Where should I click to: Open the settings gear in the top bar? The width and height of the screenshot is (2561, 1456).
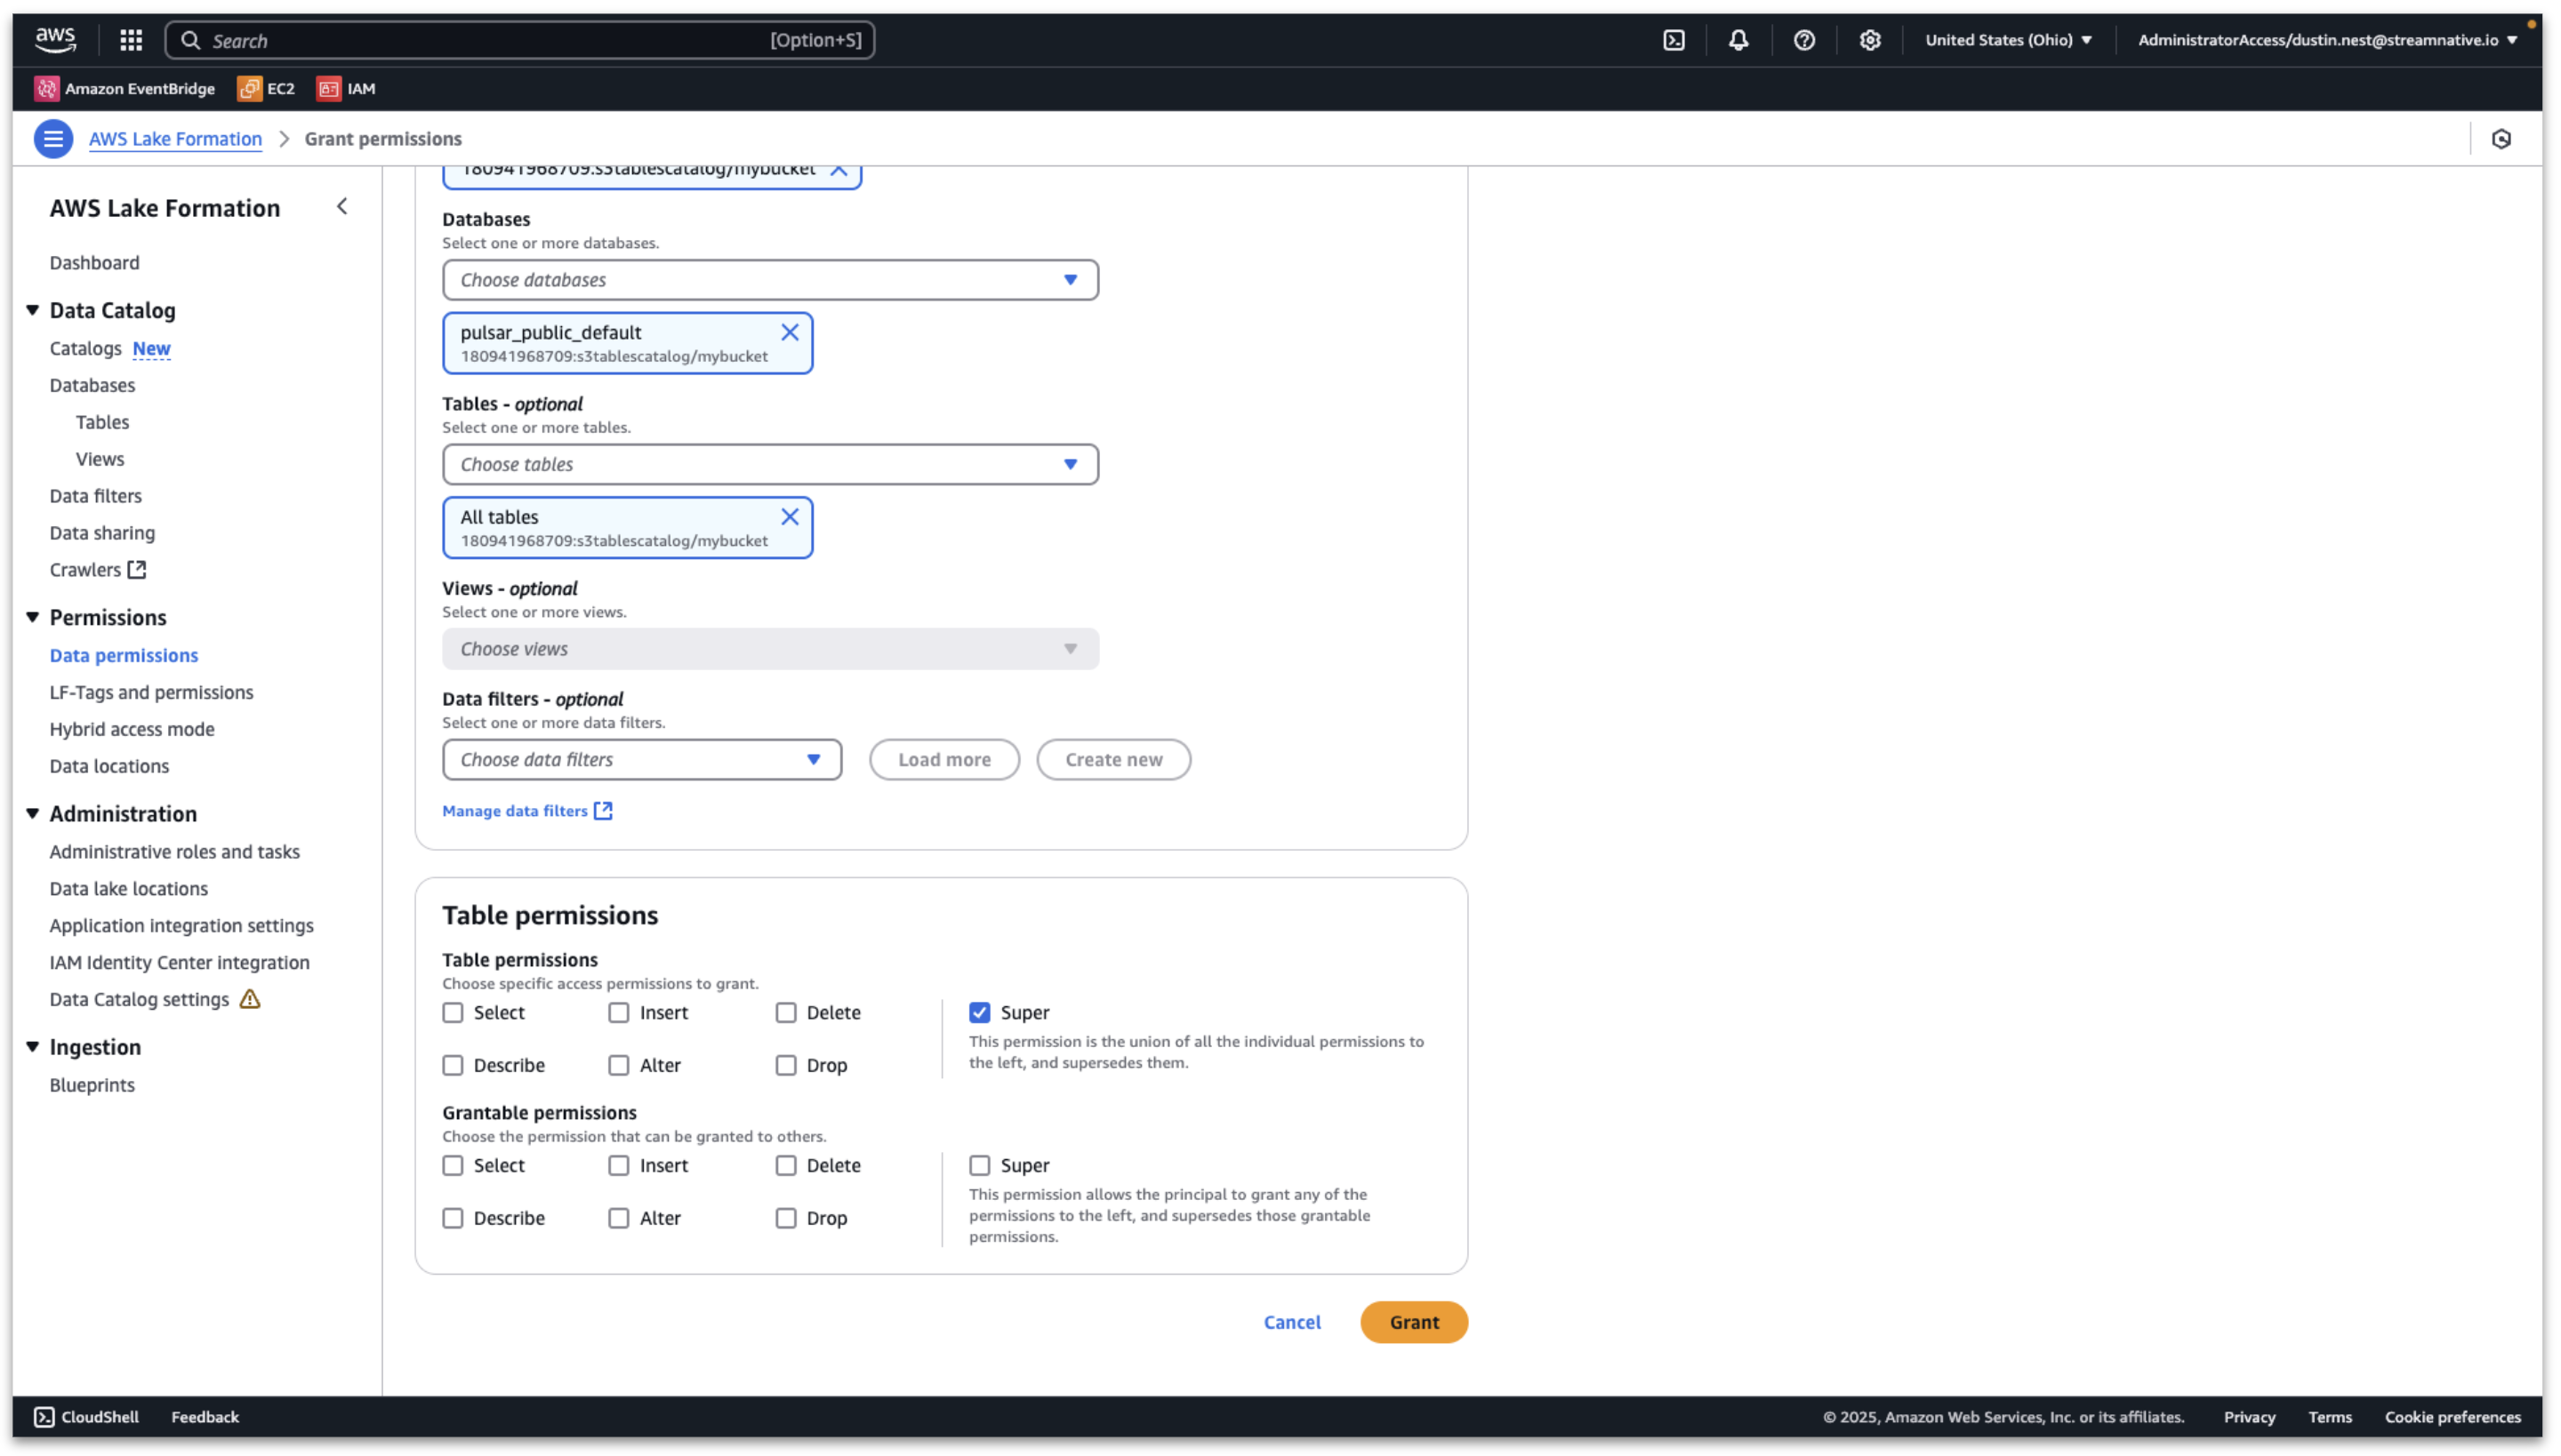coord(1870,40)
